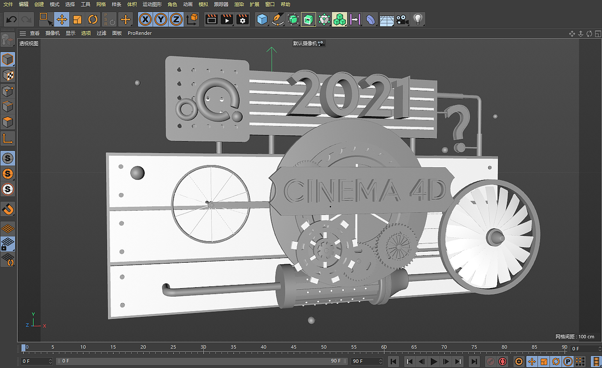Enable Axis mode L-shaped icon
This screenshot has height=368, width=602.
(x=8, y=138)
